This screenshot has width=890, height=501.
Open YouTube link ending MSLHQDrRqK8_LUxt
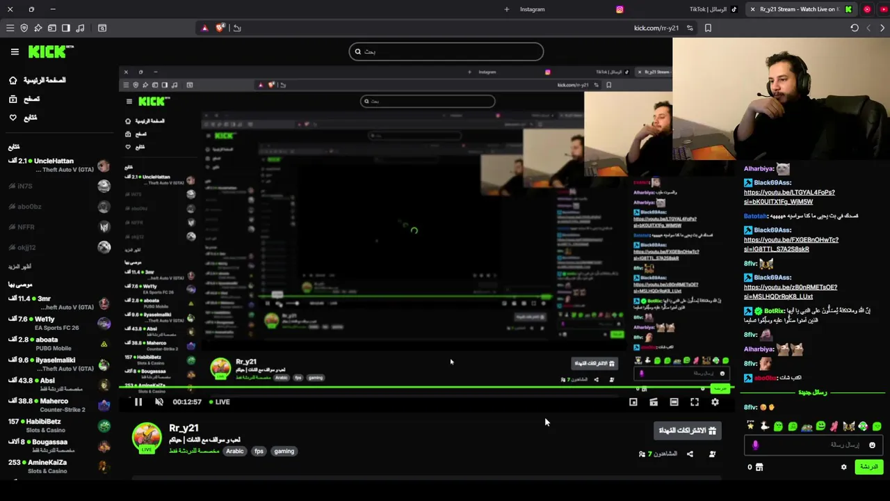791,292
